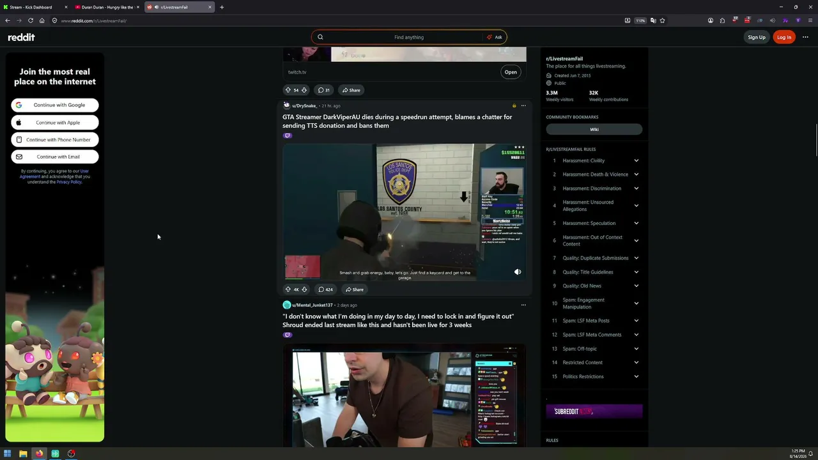The image size is (818, 460).
Task: Click the translate page icon in address bar
Action: (x=652, y=20)
